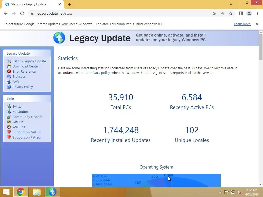Viewport: 263px width, 197px height.
Task: Click the Chrome taskbar icon
Action: tap(21, 192)
